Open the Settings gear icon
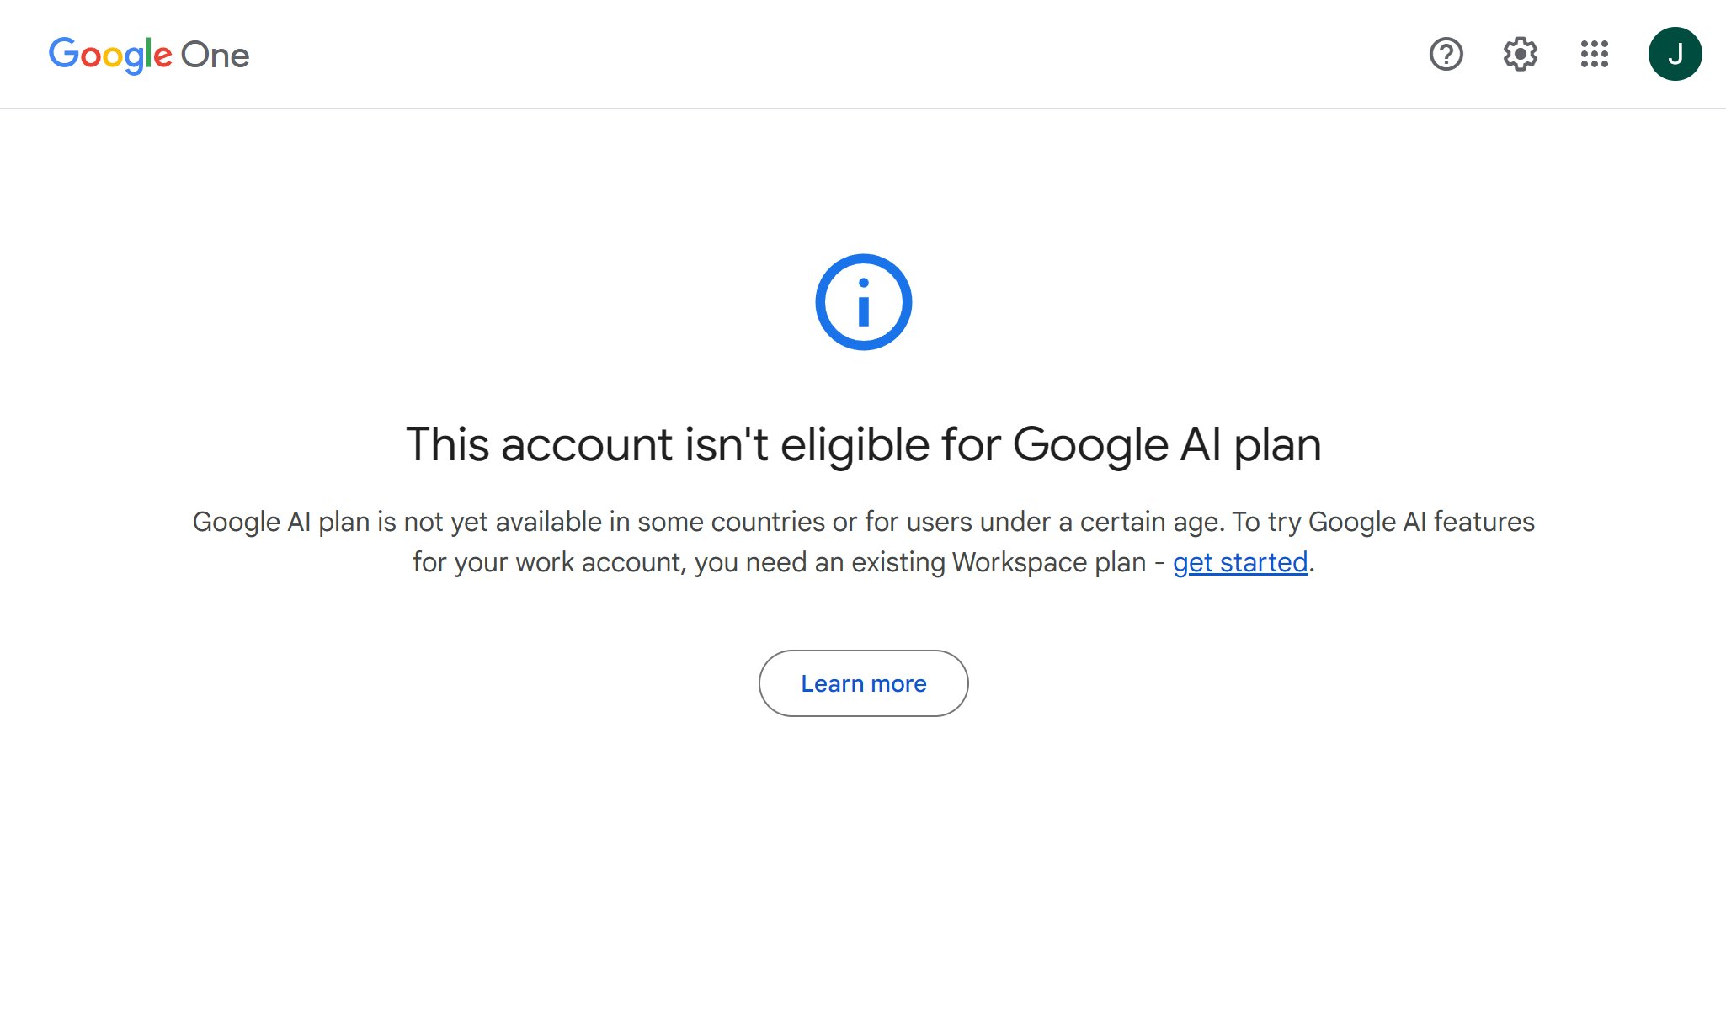1726x1025 pixels. pos(1520,55)
